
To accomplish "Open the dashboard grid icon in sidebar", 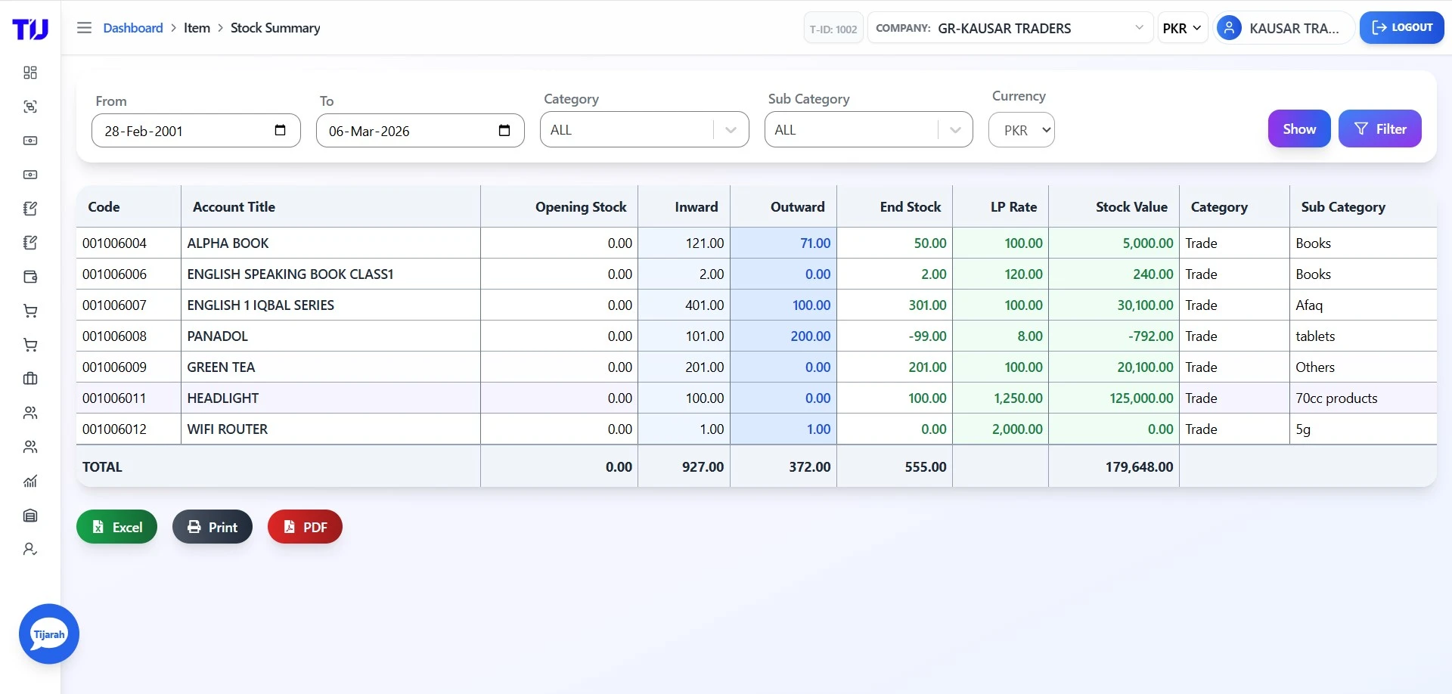I will pyautogui.click(x=30, y=73).
